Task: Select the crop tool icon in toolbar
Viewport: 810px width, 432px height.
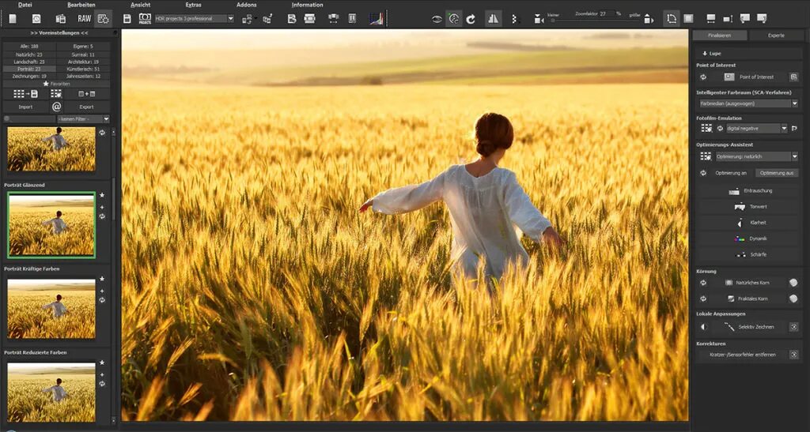Action: click(671, 19)
